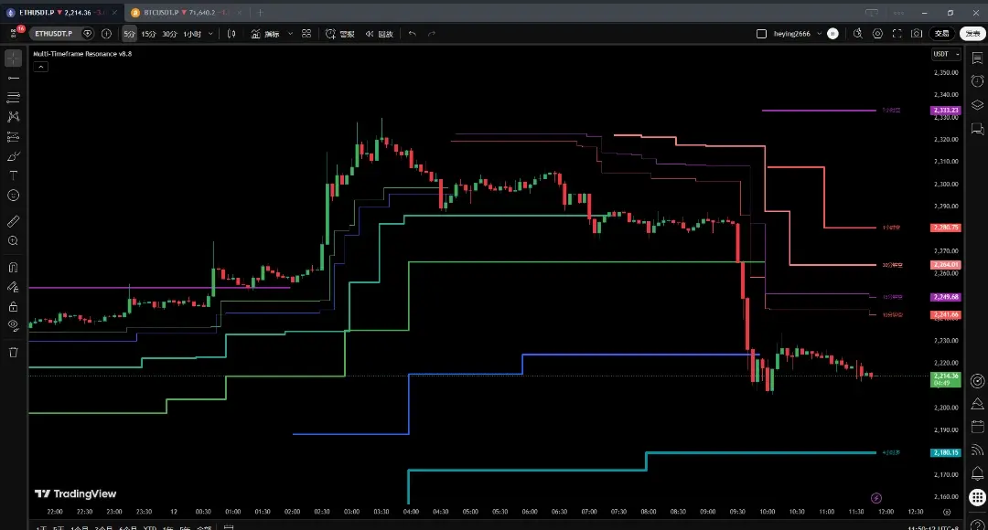The width and height of the screenshot is (988, 530).
Task: Open the object tree layers icon
Action: point(977,105)
